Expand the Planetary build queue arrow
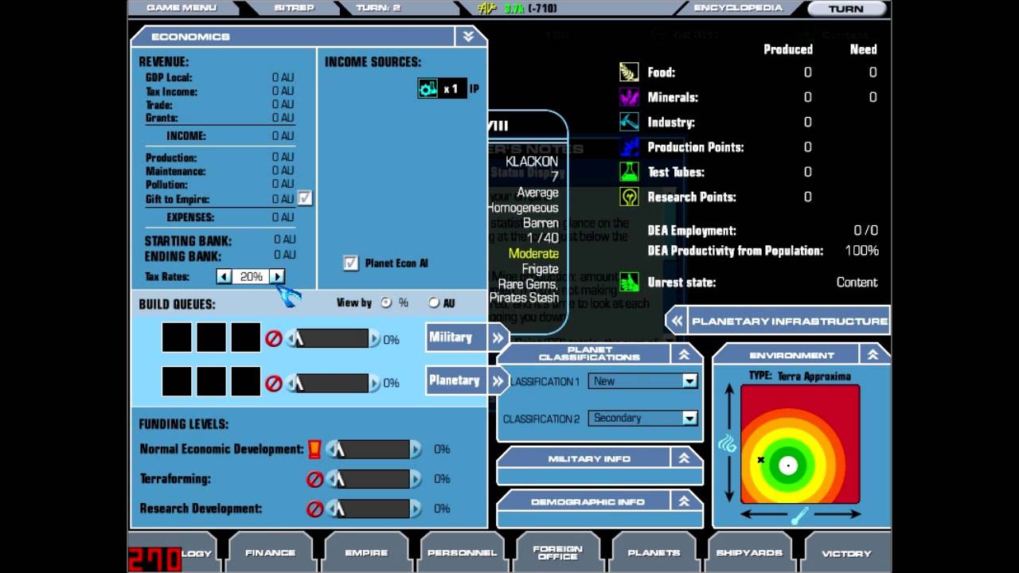The height and width of the screenshot is (573, 1019). coord(498,380)
